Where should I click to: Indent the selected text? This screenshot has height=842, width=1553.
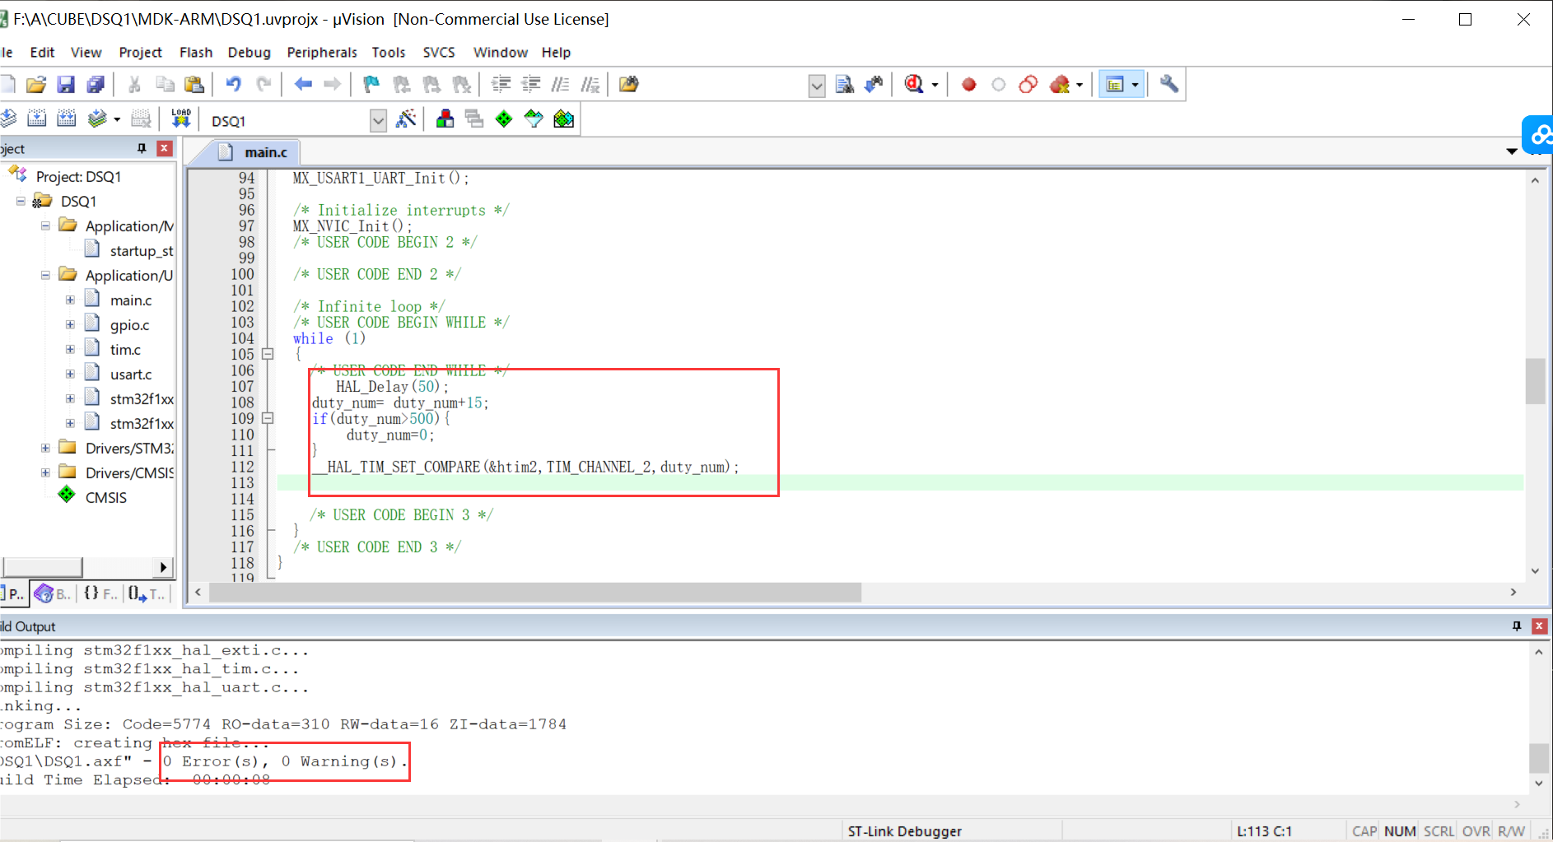click(501, 84)
